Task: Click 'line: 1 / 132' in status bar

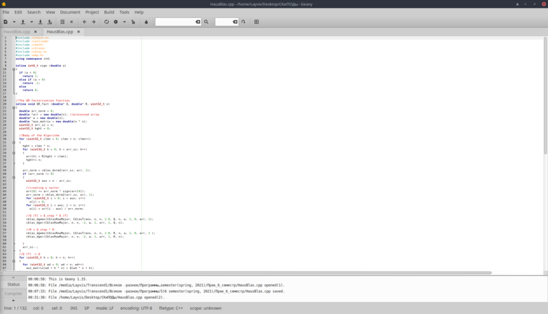Action: coord(15,308)
